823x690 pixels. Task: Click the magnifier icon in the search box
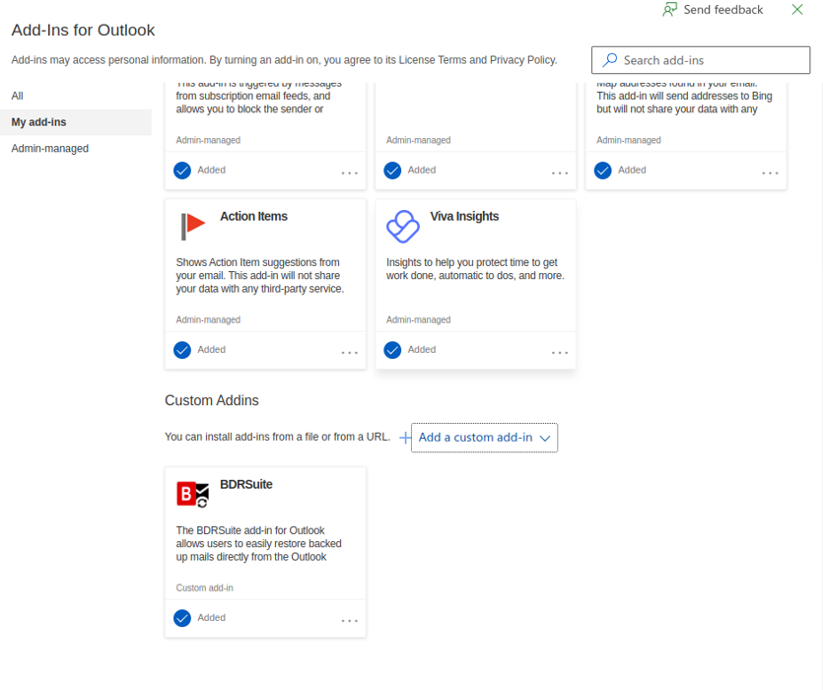(609, 60)
